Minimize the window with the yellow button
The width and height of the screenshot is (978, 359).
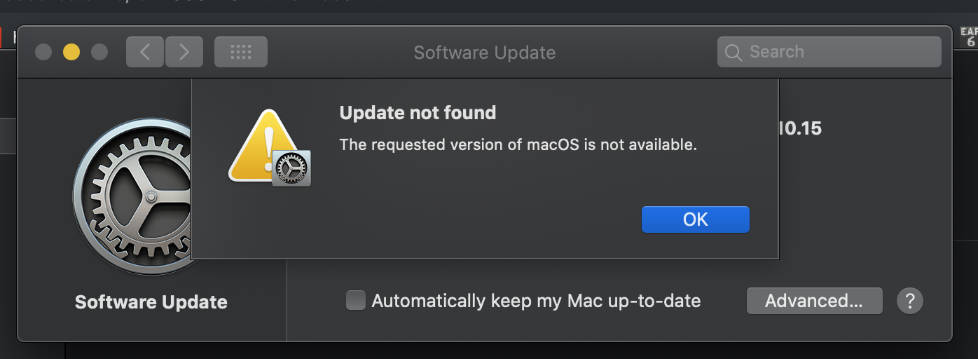click(x=71, y=52)
